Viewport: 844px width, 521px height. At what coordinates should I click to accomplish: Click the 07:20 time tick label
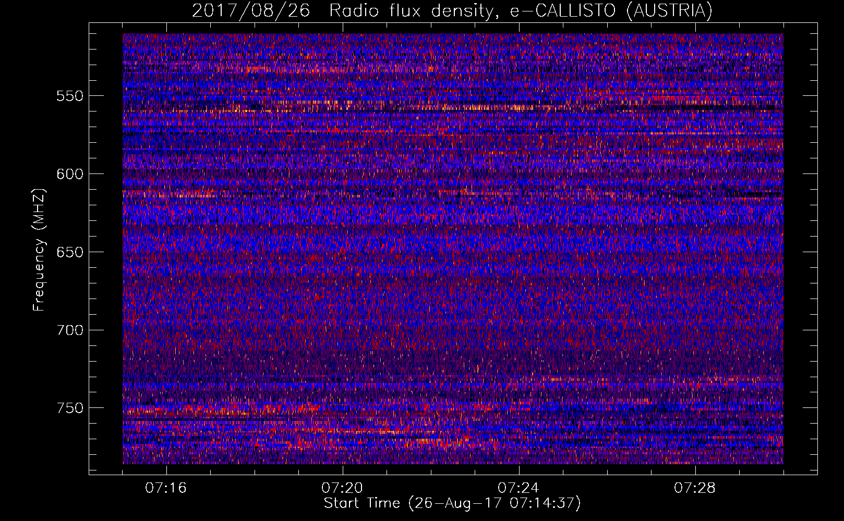tap(342, 488)
